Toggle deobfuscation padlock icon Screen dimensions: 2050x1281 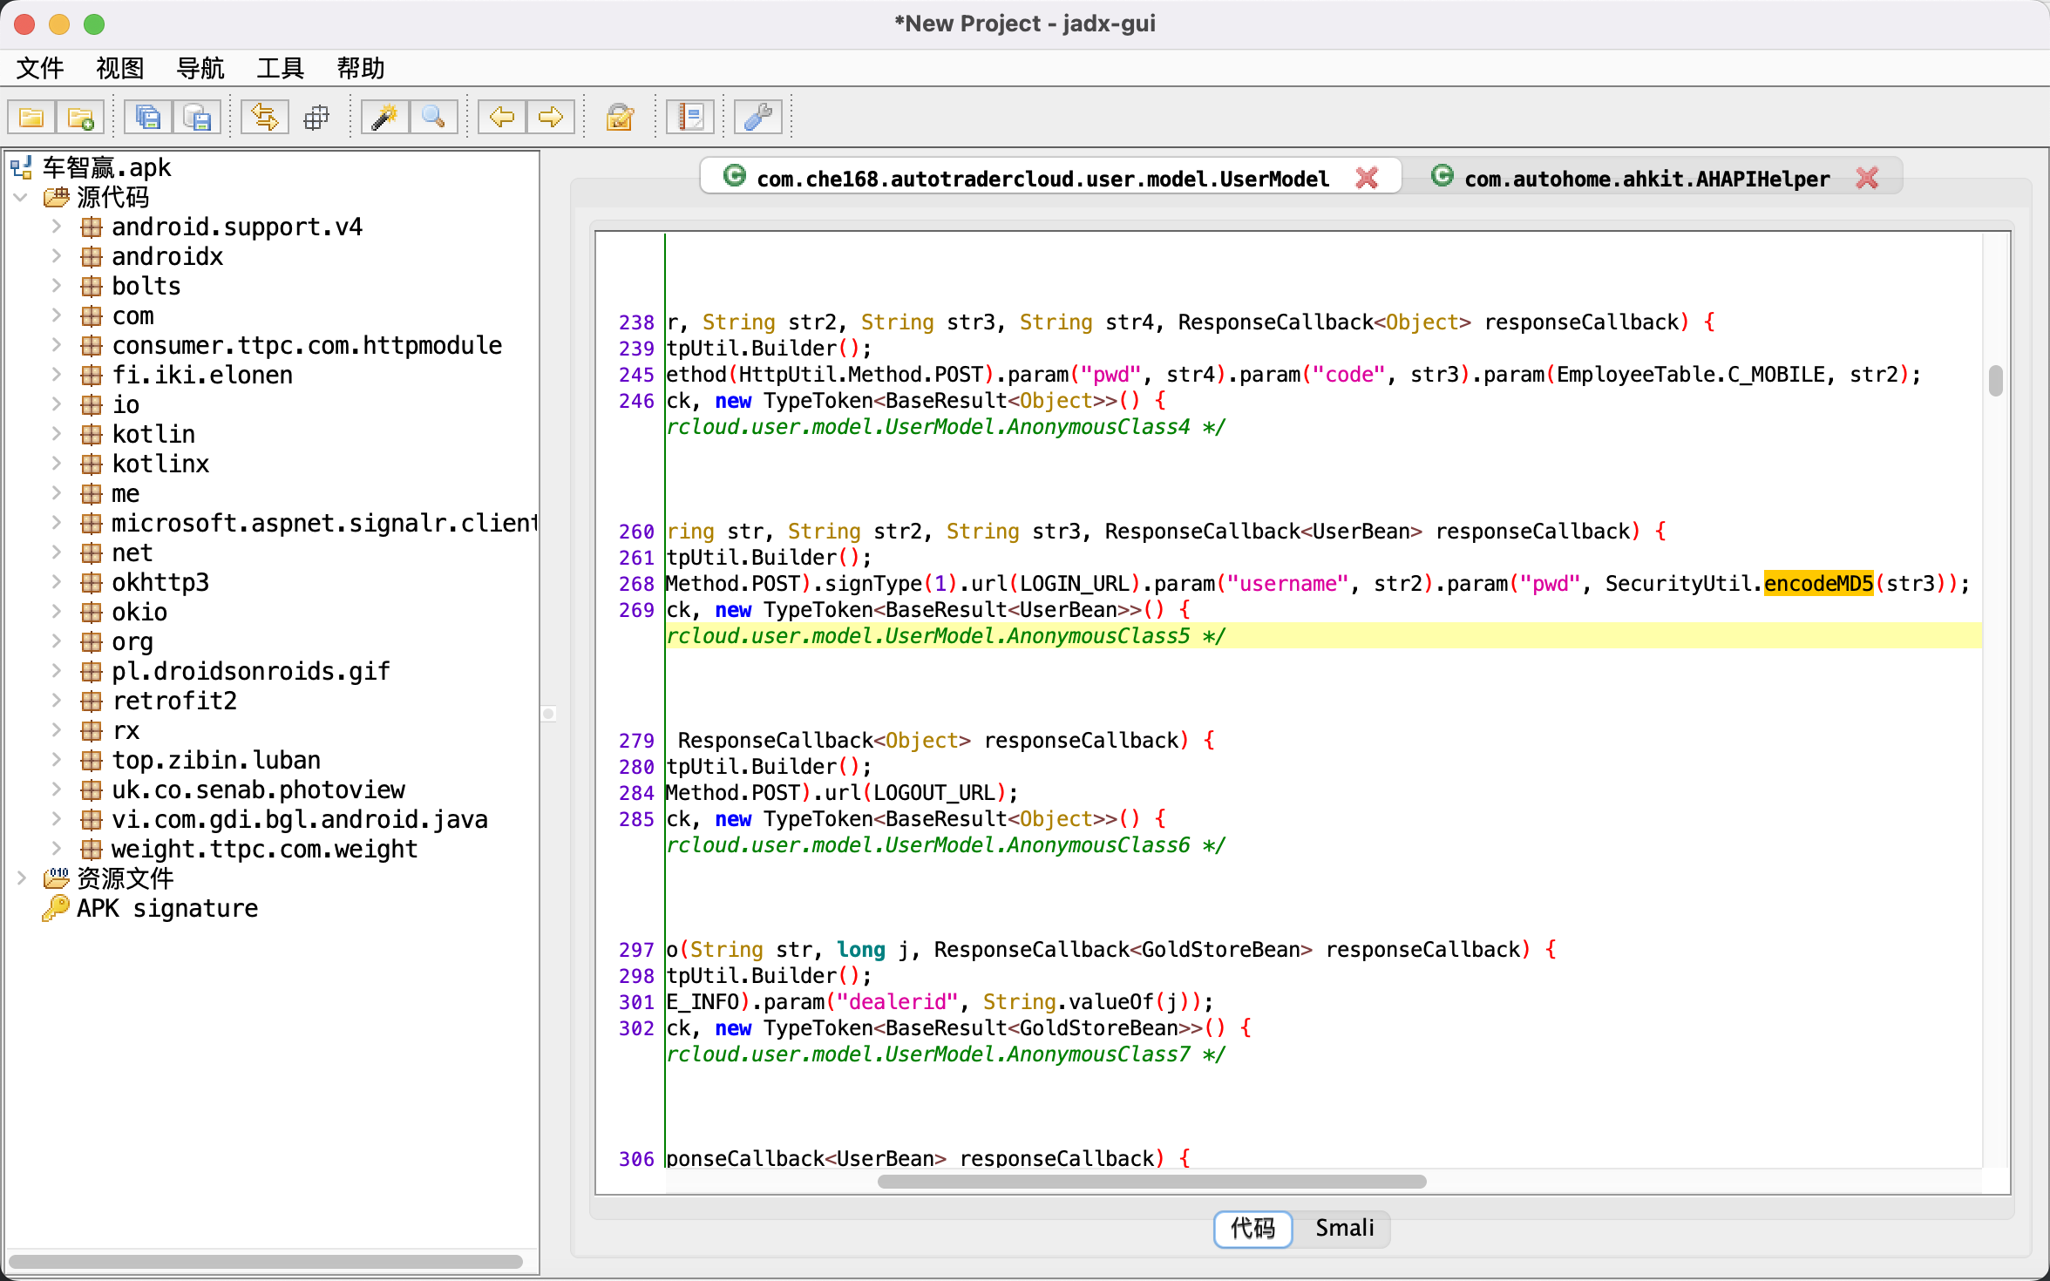pyautogui.click(x=620, y=117)
